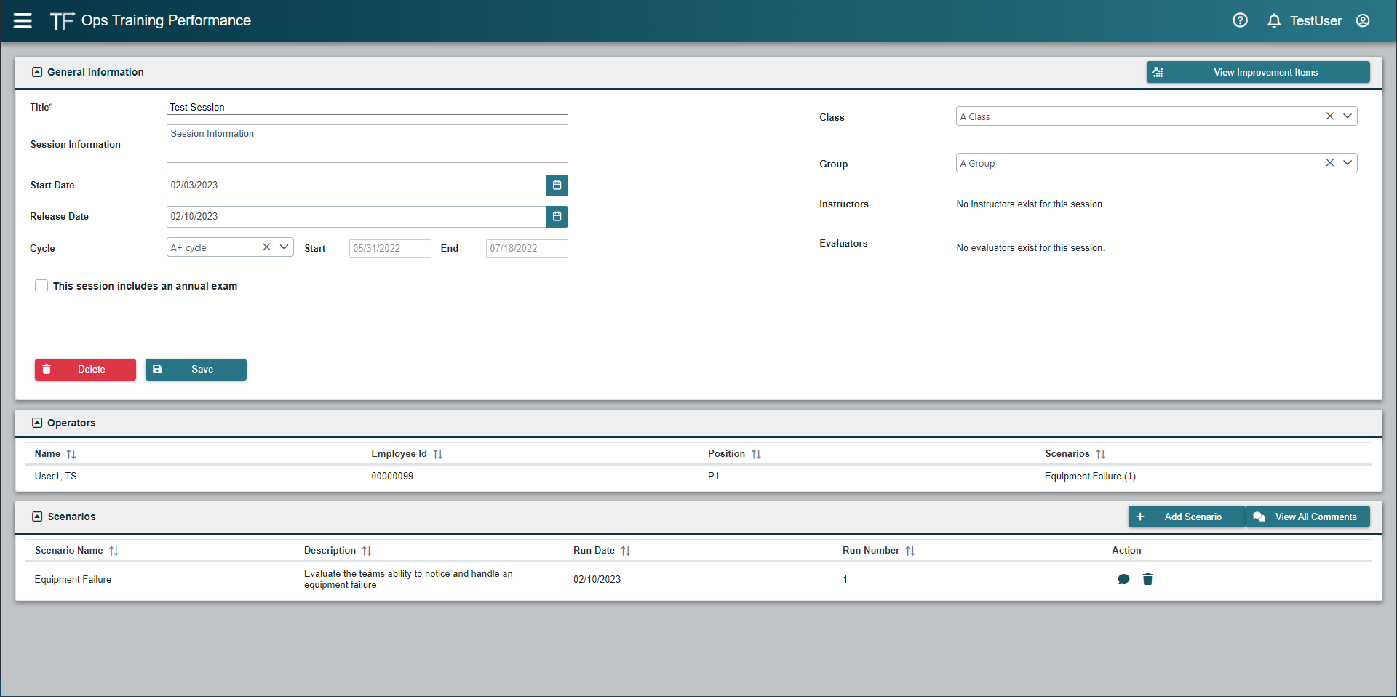The height and width of the screenshot is (697, 1397).
Task: Click the run date 02/10/2023 cell
Action: 597,580
